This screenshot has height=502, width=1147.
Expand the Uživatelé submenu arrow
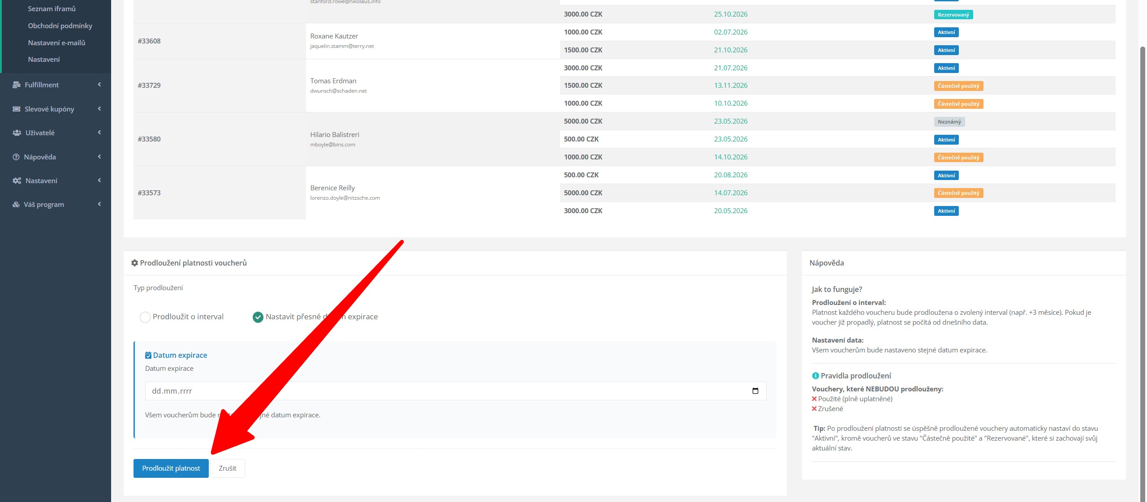click(99, 133)
